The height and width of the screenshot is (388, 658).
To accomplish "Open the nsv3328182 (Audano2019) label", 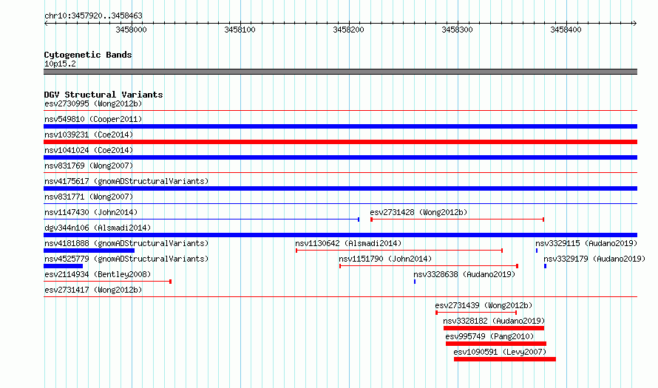I will 494,321.
